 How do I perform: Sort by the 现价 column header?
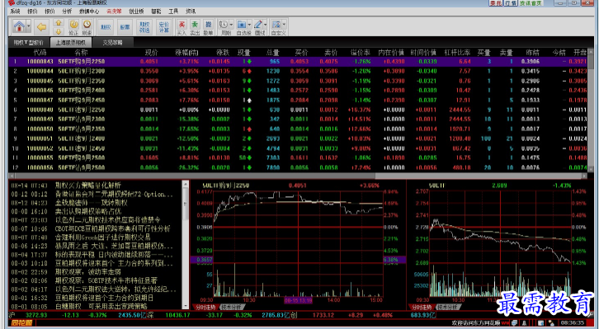(151, 53)
